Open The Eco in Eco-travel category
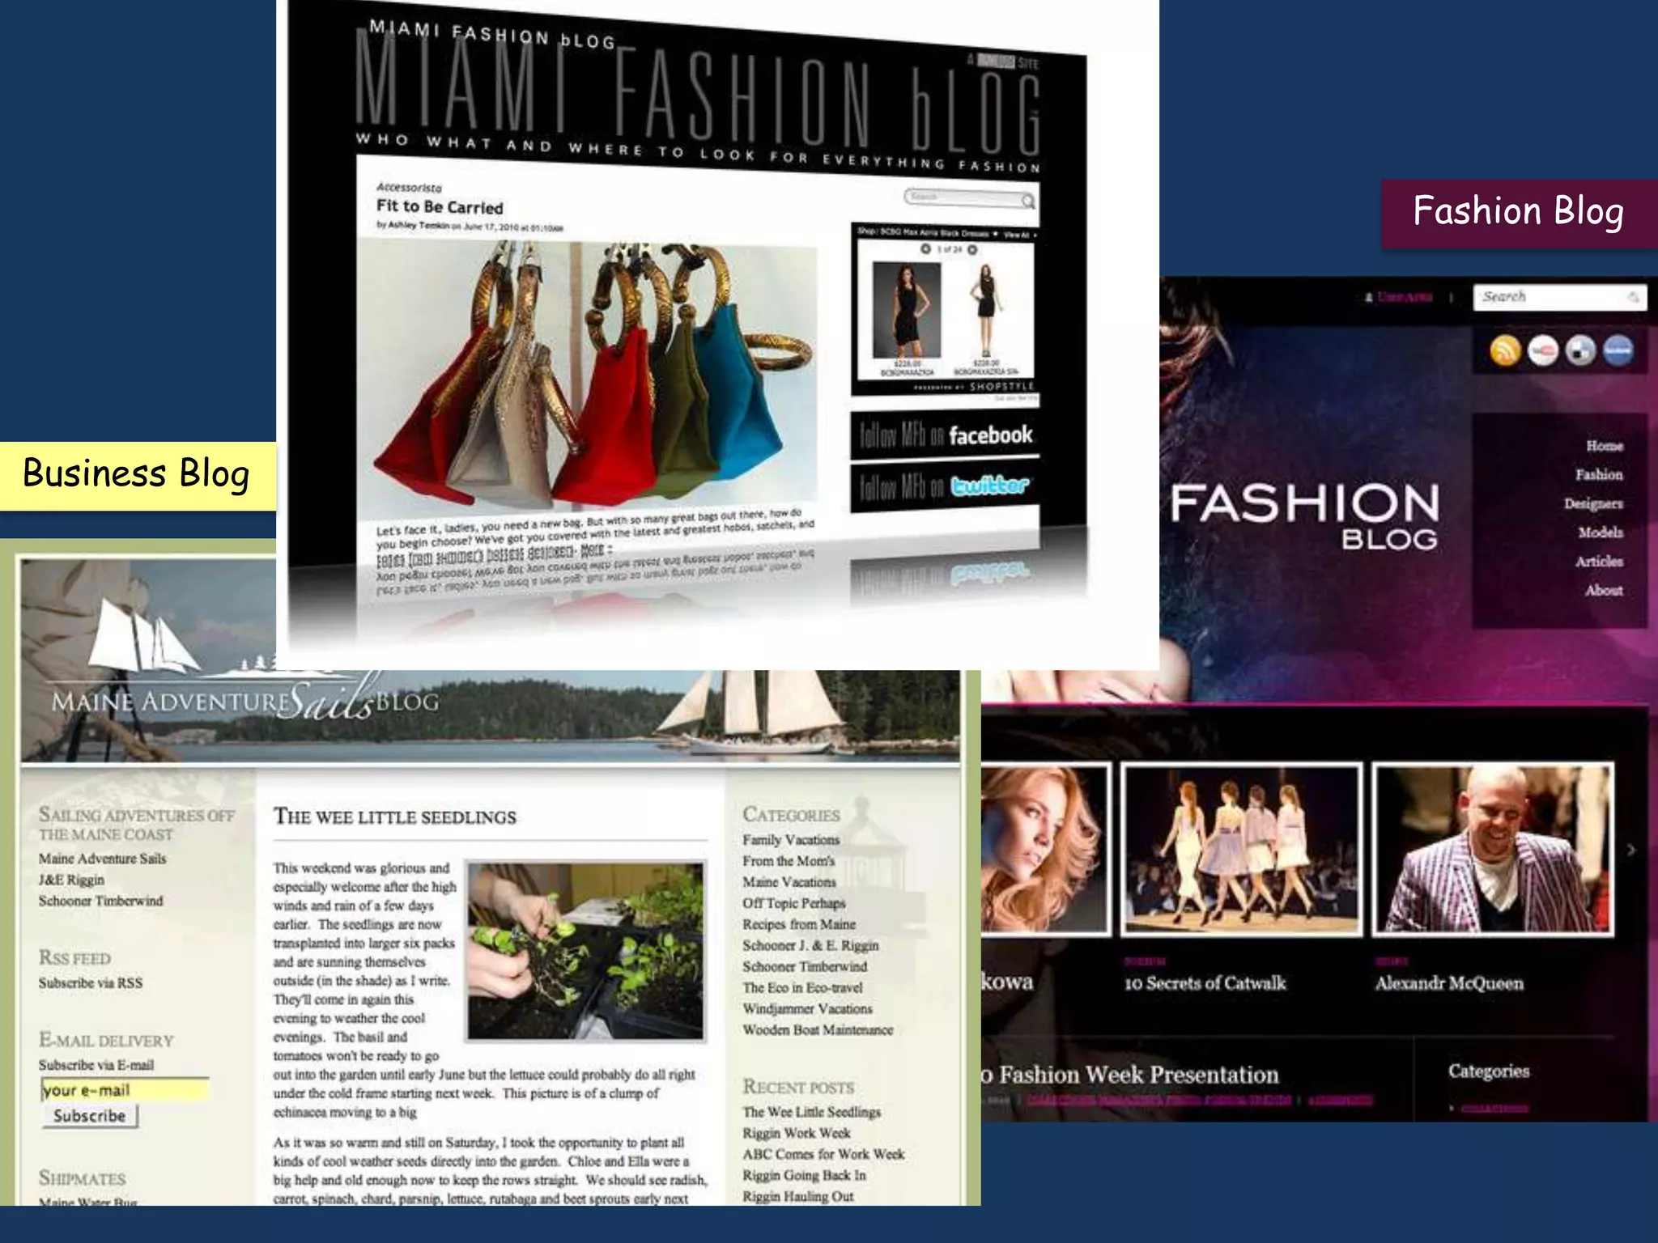Screen dimensions: 1658x1243 pyautogui.click(x=802, y=987)
